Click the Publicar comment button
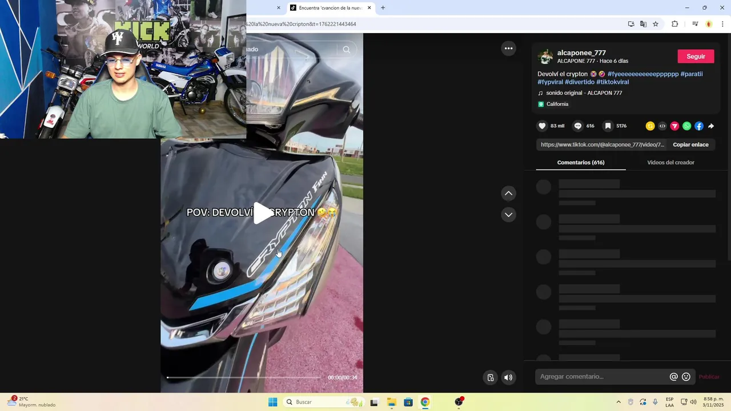 coord(709,377)
